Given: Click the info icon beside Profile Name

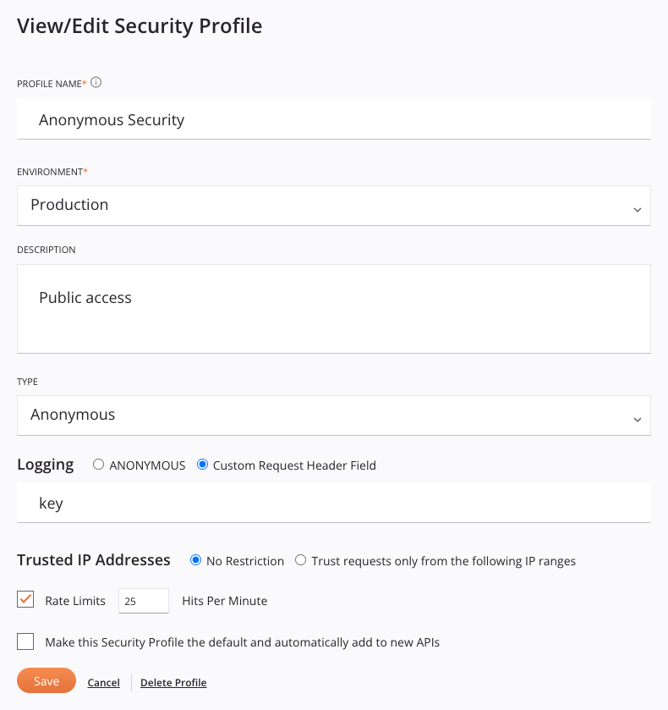Looking at the screenshot, I should click(96, 82).
